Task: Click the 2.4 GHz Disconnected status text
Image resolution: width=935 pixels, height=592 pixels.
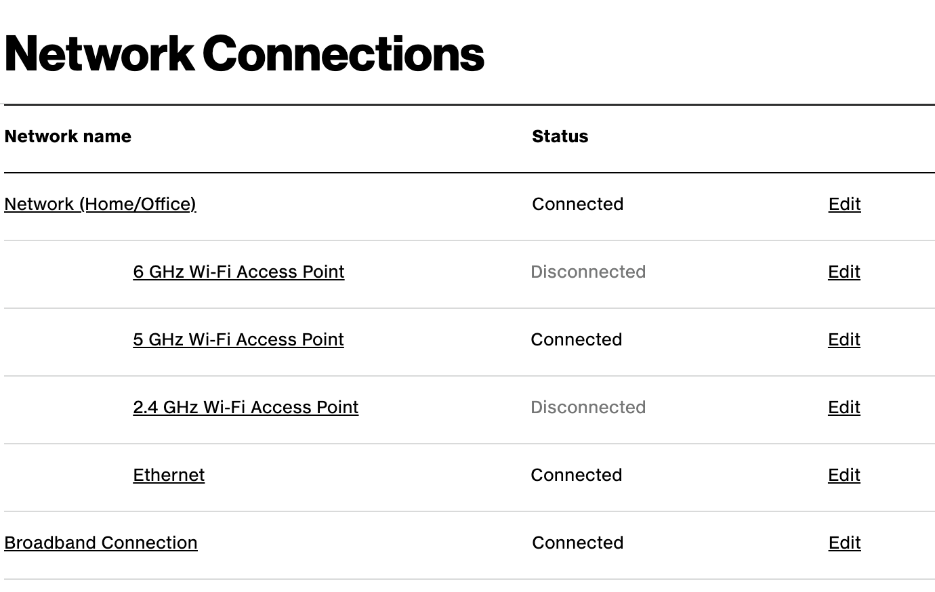Action: click(588, 407)
